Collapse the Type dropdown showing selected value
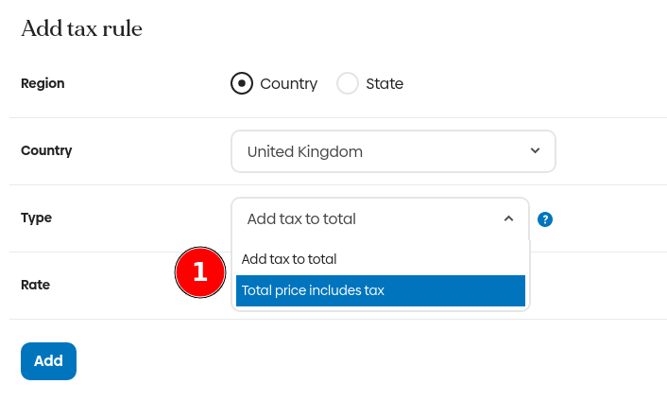Screen dimensions: 667x401 [x=380, y=218]
